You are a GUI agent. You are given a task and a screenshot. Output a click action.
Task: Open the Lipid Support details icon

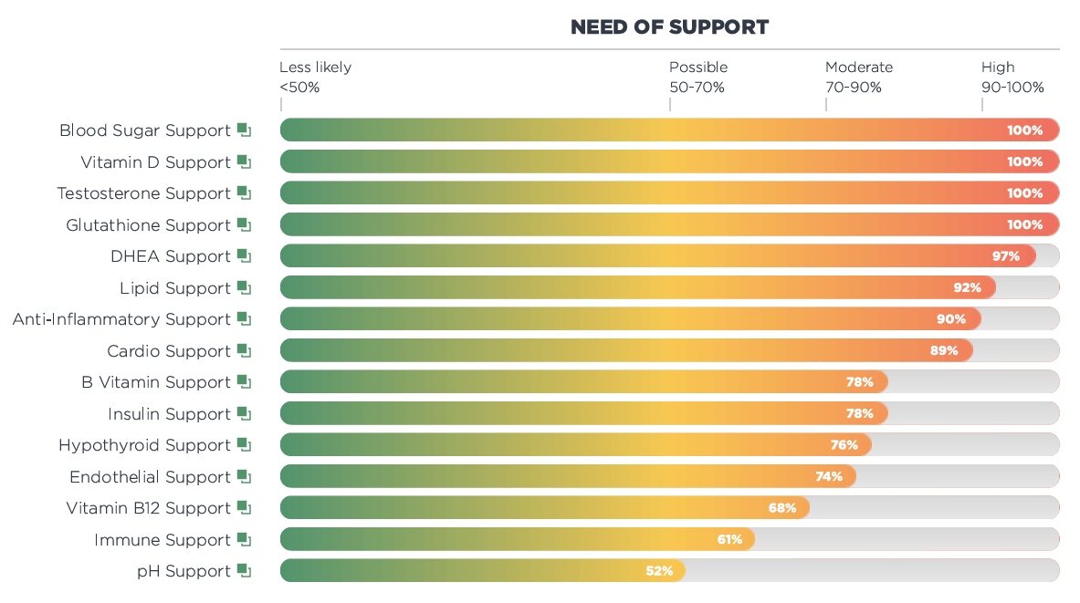(x=244, y=287)
